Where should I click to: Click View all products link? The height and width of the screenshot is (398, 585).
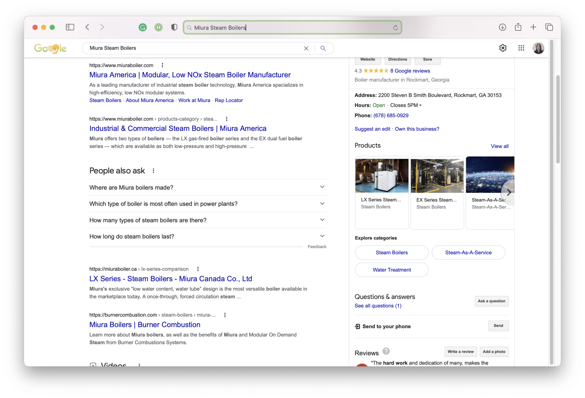[500, 146]
